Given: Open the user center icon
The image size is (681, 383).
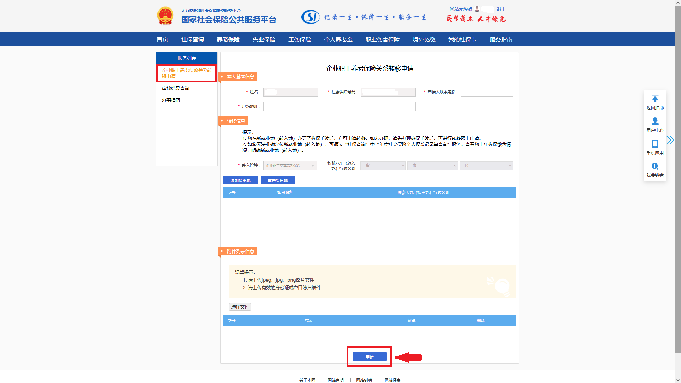Looking at the screenshot, I should click(655, 122).
